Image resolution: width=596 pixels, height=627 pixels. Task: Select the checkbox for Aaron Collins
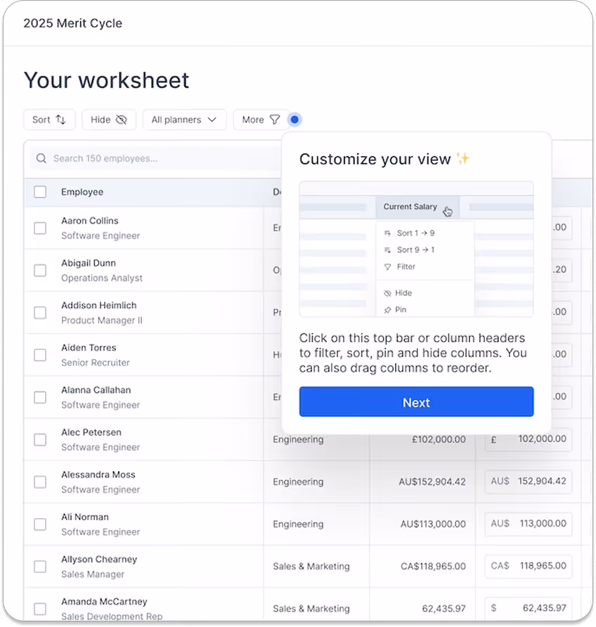click(x=39, y=228)
